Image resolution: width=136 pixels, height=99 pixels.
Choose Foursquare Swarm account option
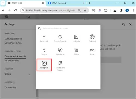[x=60, y=66]
